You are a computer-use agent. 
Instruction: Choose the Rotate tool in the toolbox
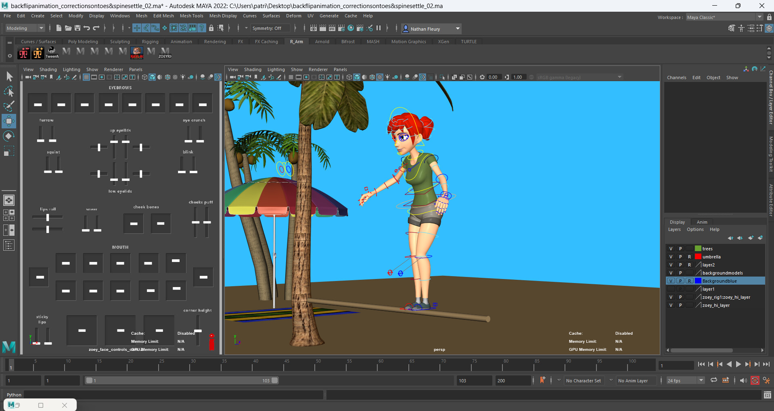point(9,136)
